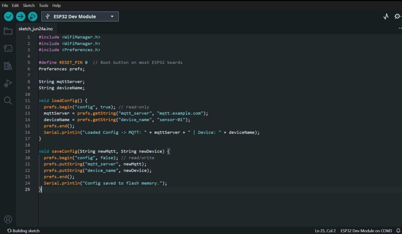Click the USB icon in board selector
Image resolution: width=402 pixels, height=234 pixels.
(48, 16)
